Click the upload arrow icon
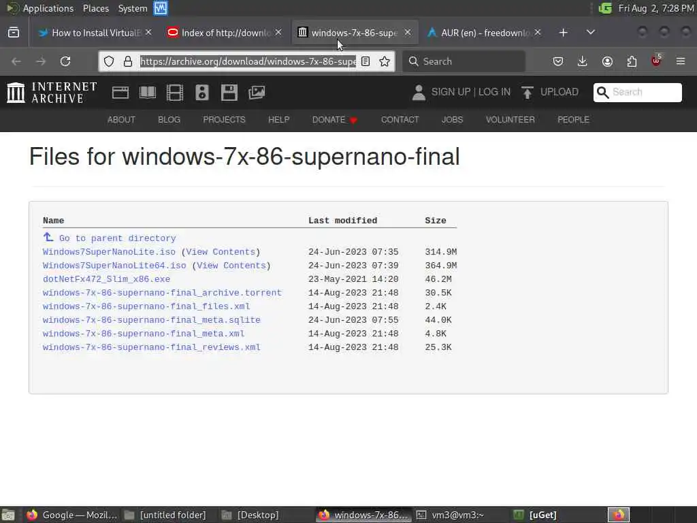Viewport: 697px width, 523px height. click(x=528, y=93)
